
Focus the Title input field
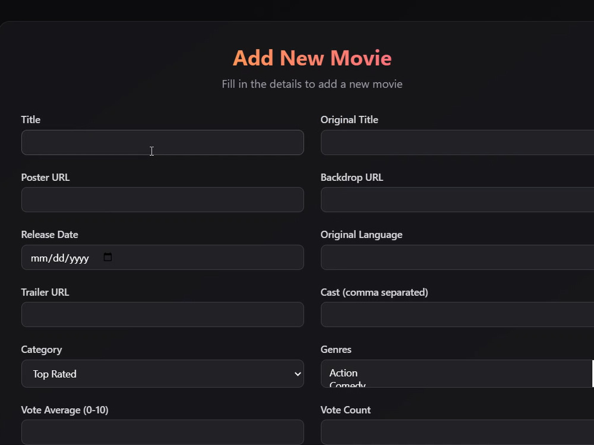click(x=163, y=142)
